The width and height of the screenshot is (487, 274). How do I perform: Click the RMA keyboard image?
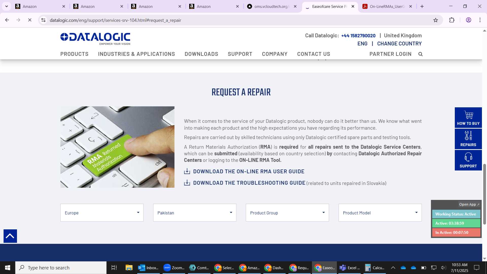click(x=117, y=147)
